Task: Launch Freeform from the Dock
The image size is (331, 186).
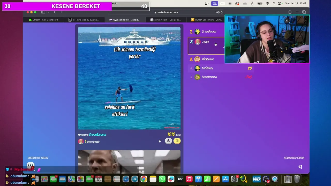Action: pos(171,179)
